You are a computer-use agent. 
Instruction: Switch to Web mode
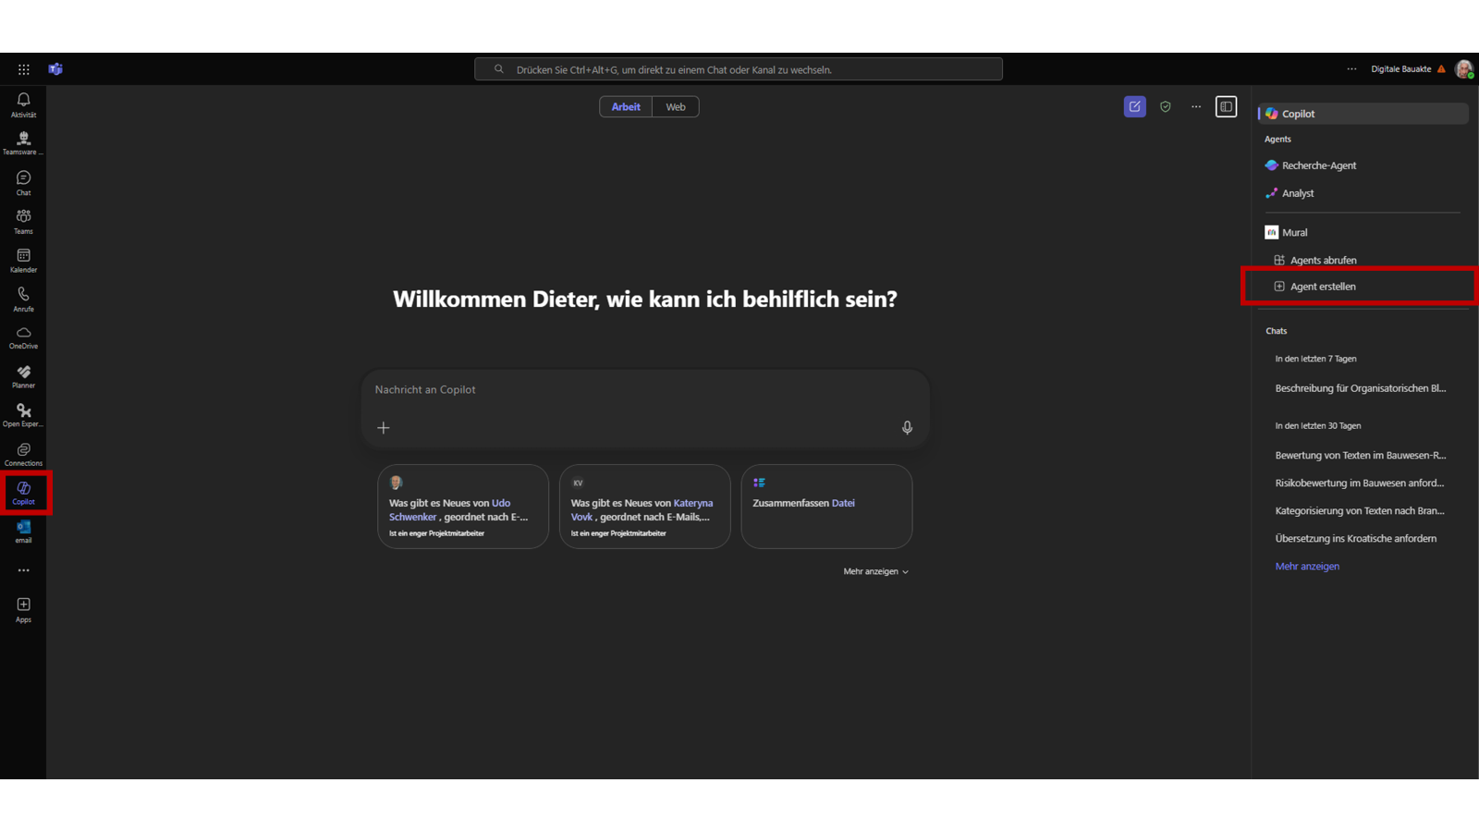(676, 107)
